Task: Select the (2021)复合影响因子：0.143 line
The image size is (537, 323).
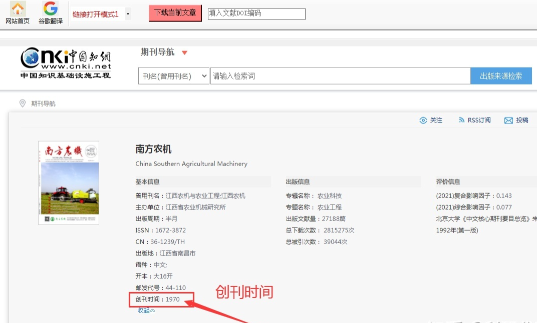Action: tap(474, 196)
